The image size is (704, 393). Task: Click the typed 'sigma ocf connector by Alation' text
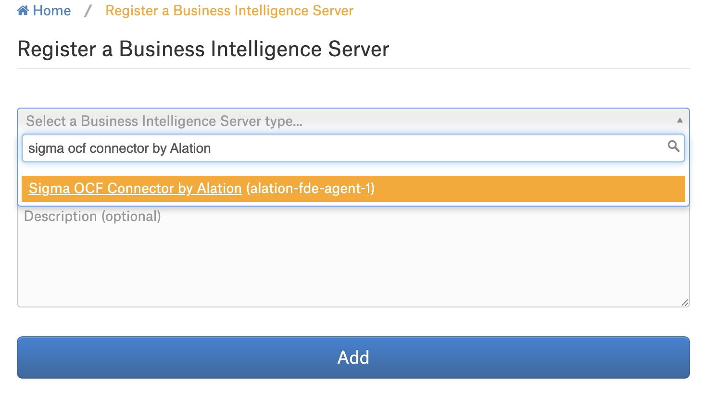coord(119,148)
